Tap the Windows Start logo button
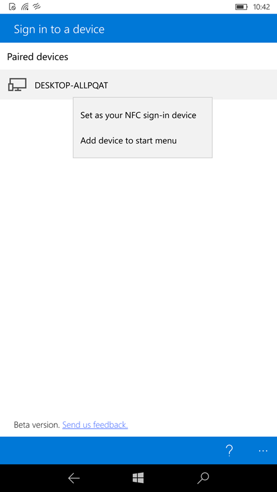This screenshot has width=277, height=492. [138, 478]
